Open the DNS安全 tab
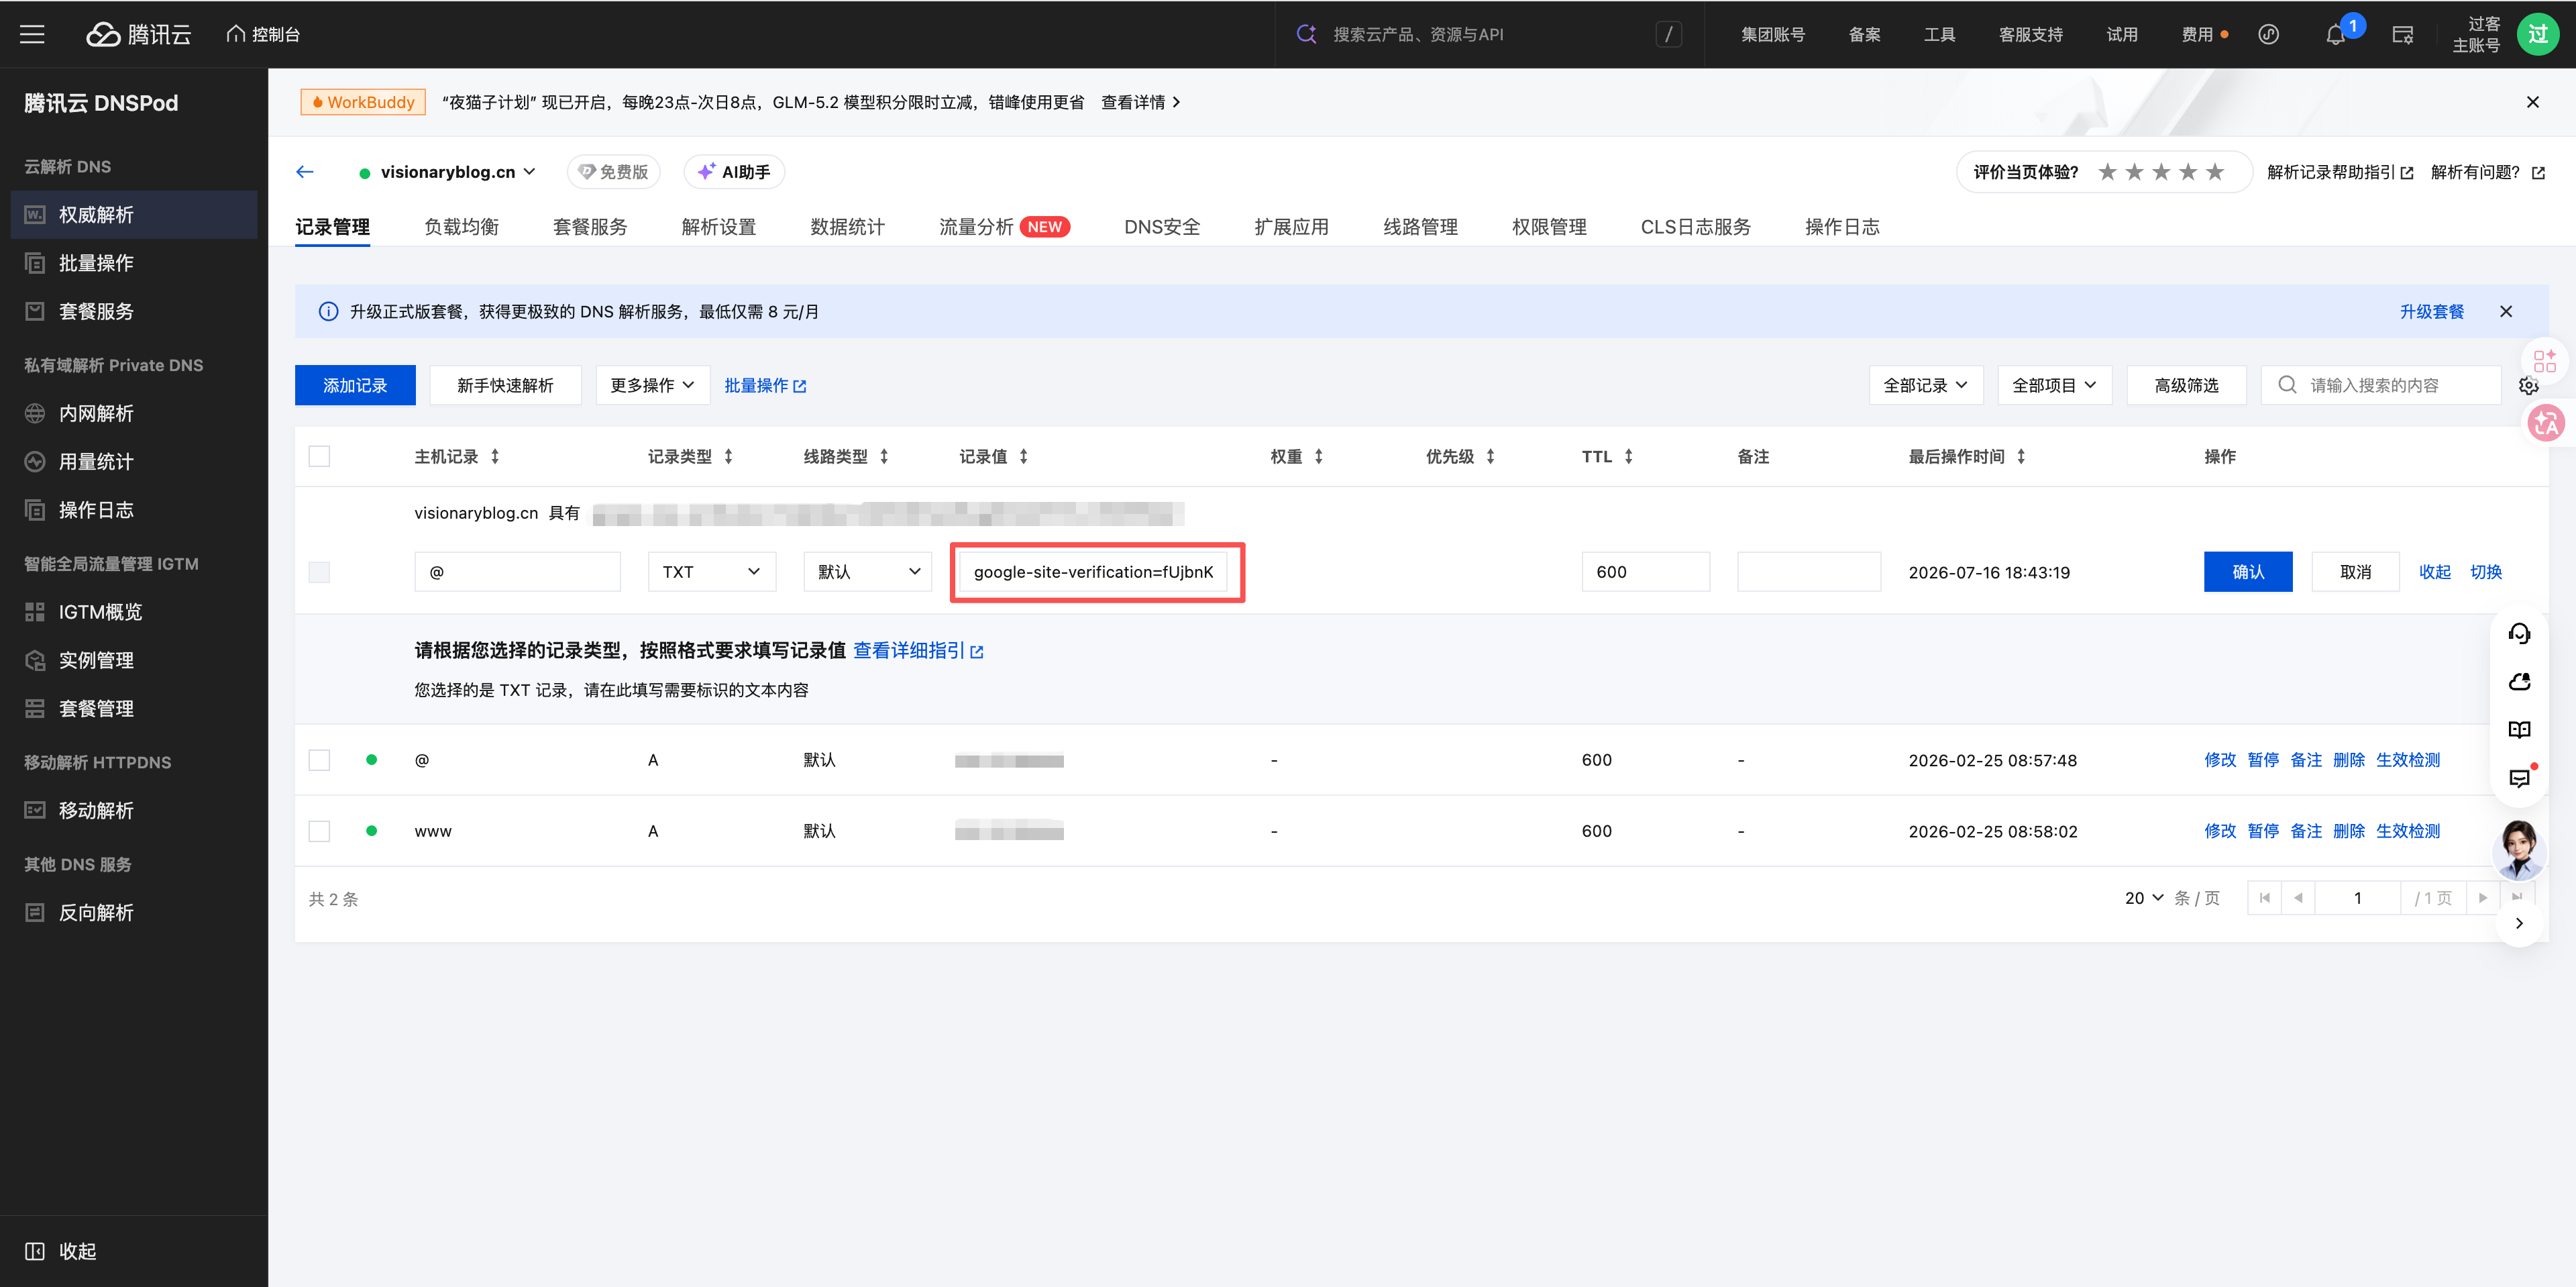The height and width of the screenshot is (1287, 2576). pyautogui.click(x=1161, y=227)
